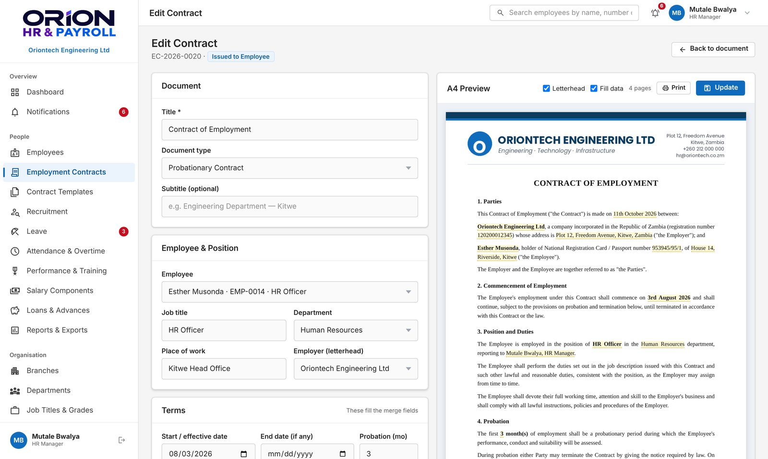Expand the user profile chevron menu

pos(747,13)
